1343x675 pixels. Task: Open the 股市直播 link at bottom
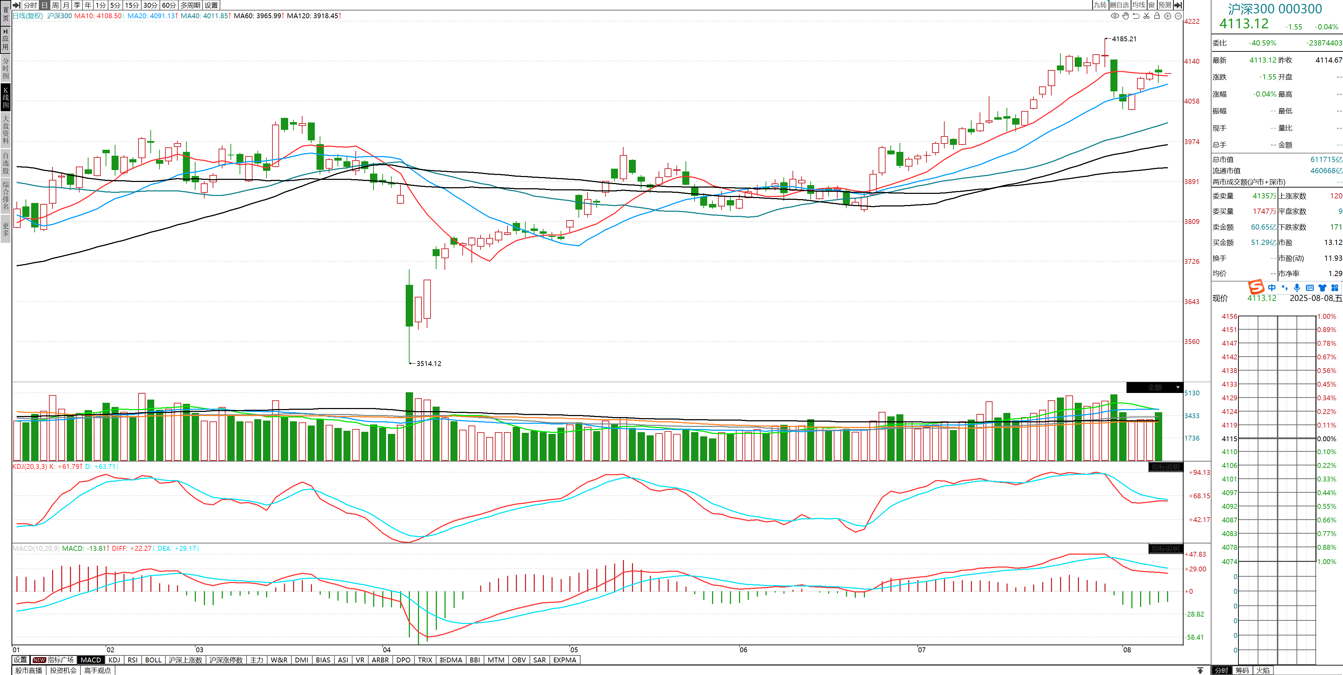pyautogui.click(x=29, y=670)
